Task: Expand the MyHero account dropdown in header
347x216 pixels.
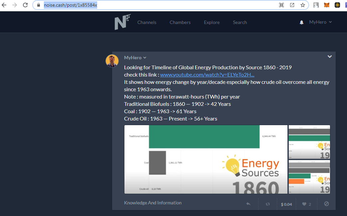Action: coord(320,22)
